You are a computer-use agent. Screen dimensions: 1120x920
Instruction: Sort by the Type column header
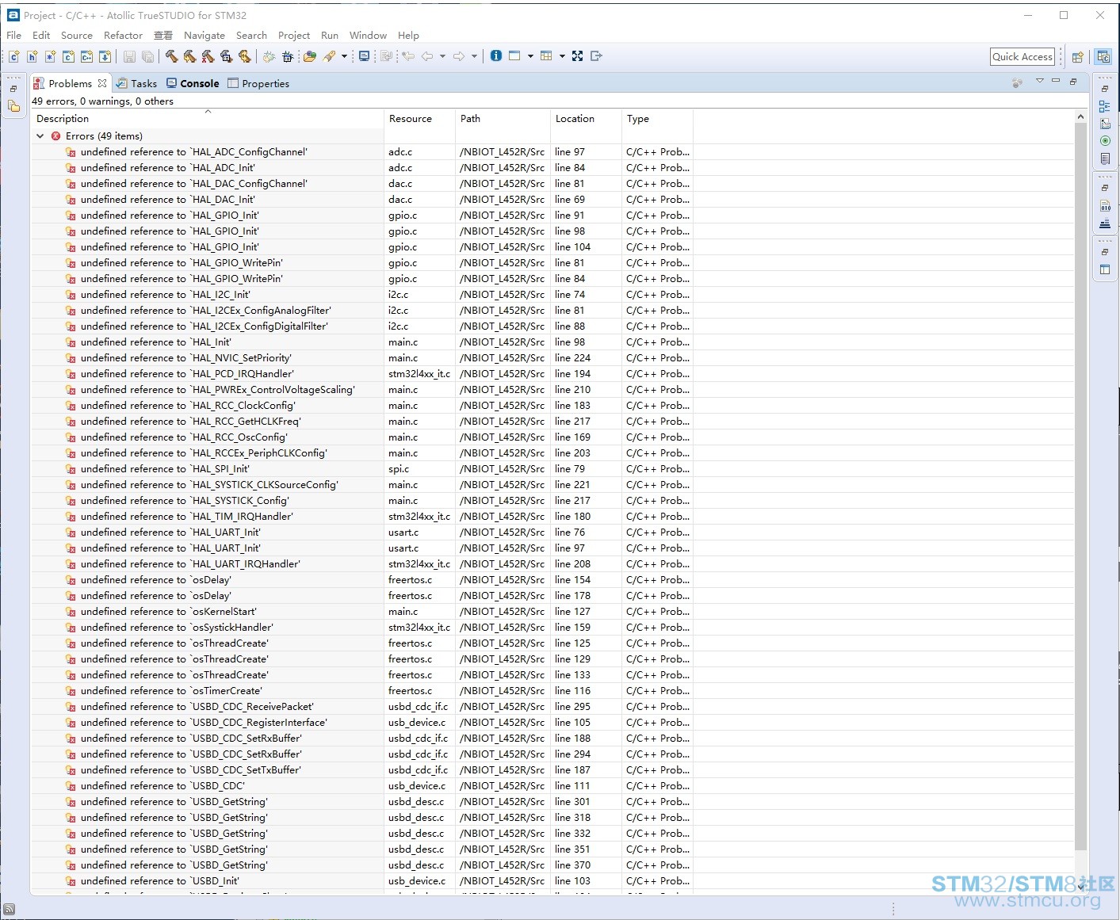point(657,119)
